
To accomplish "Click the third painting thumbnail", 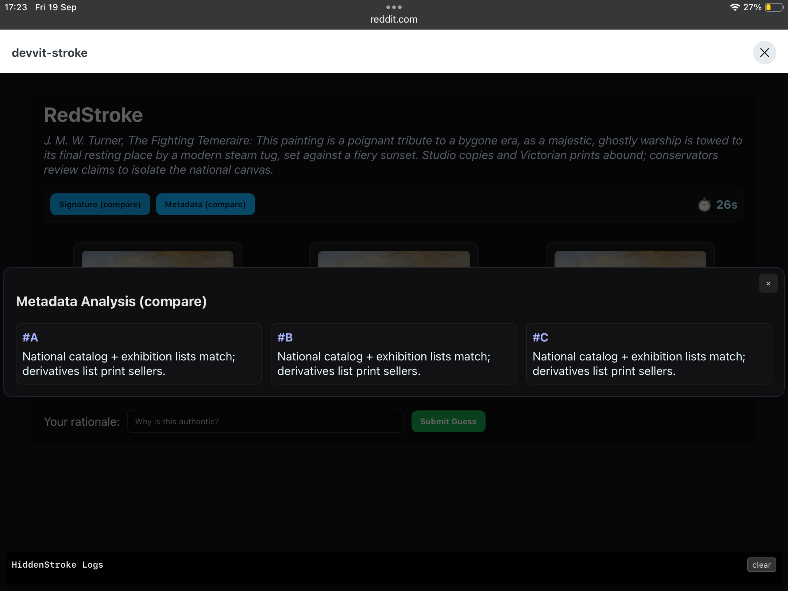I will (630, 259).
